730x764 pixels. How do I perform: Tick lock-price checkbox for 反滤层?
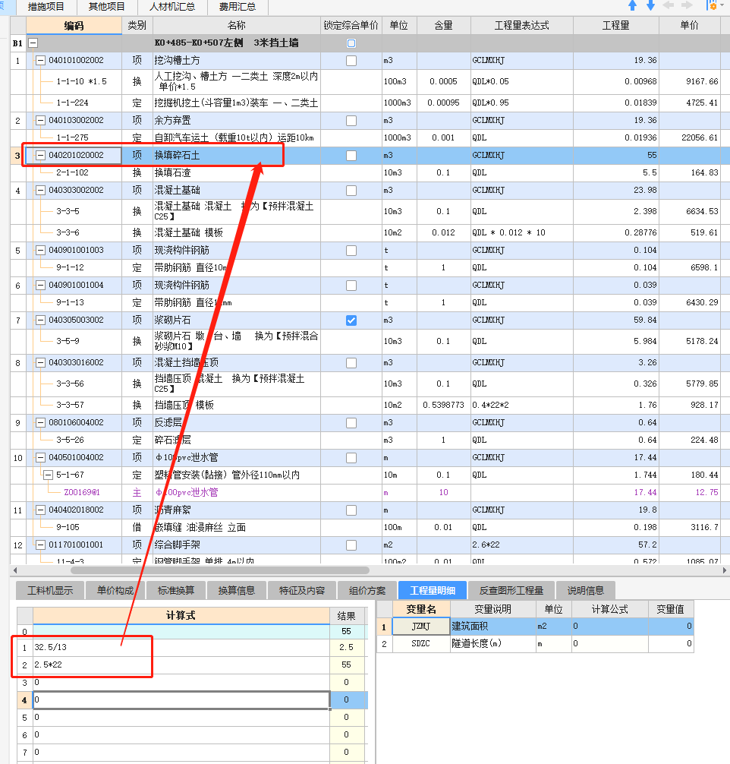point(351,423)
